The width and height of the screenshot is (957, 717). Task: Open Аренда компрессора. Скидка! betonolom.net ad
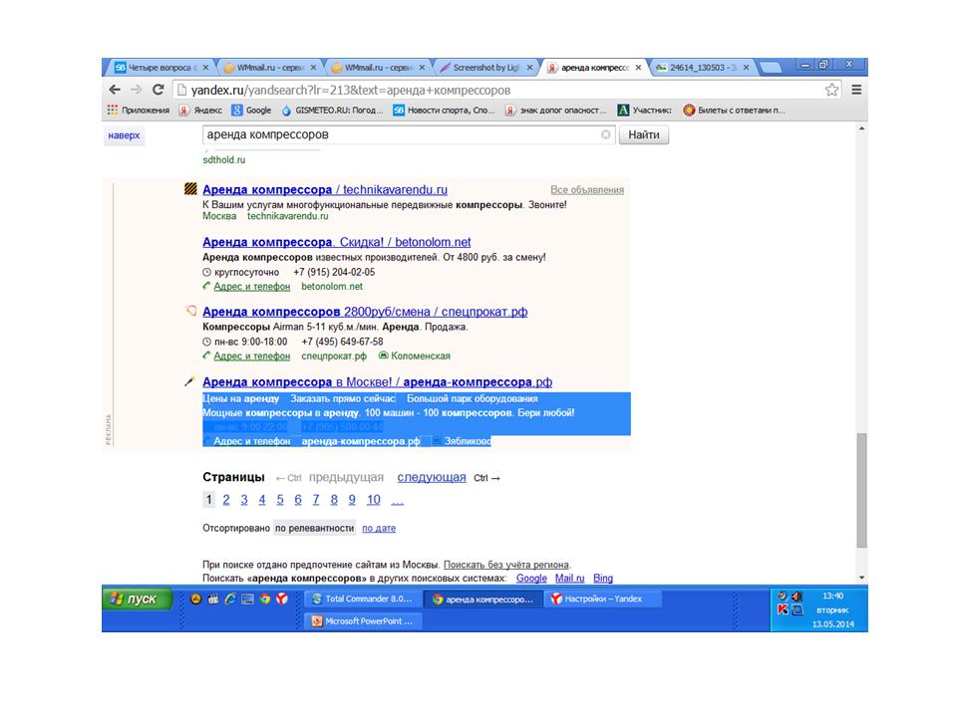click(x=336, y=242)
